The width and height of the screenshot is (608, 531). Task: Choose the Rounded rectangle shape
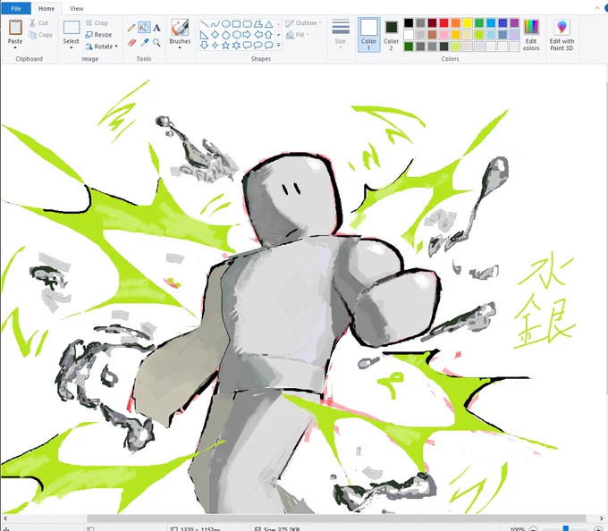coord(247,24)
